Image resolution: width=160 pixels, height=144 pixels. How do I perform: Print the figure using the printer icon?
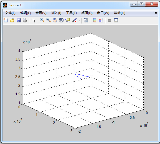click(x=25, y=20)
